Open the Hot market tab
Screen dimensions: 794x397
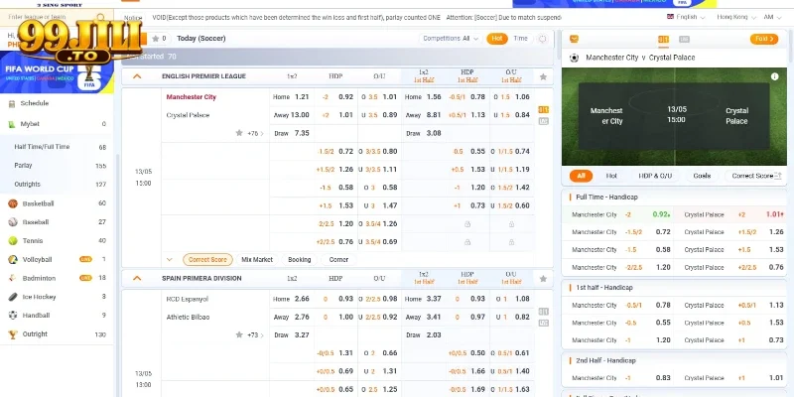pyautogui.click(x=611, y=176)
